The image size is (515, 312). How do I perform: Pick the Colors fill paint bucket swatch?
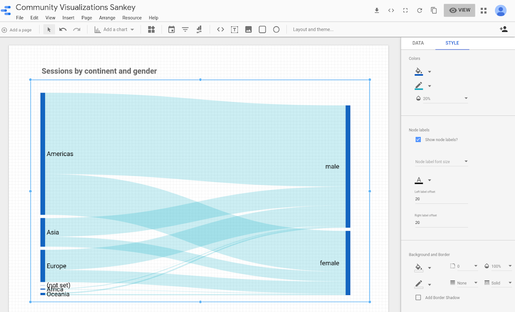point(419,72)
